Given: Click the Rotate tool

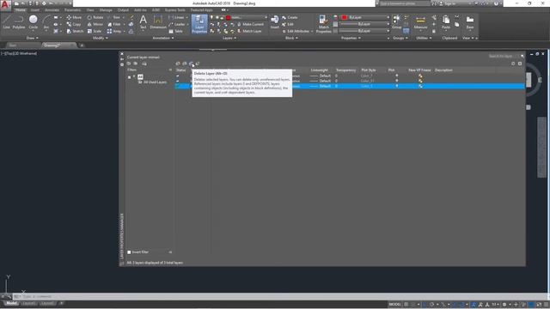Looking at the screenshot, I should [x=95, y=17].
